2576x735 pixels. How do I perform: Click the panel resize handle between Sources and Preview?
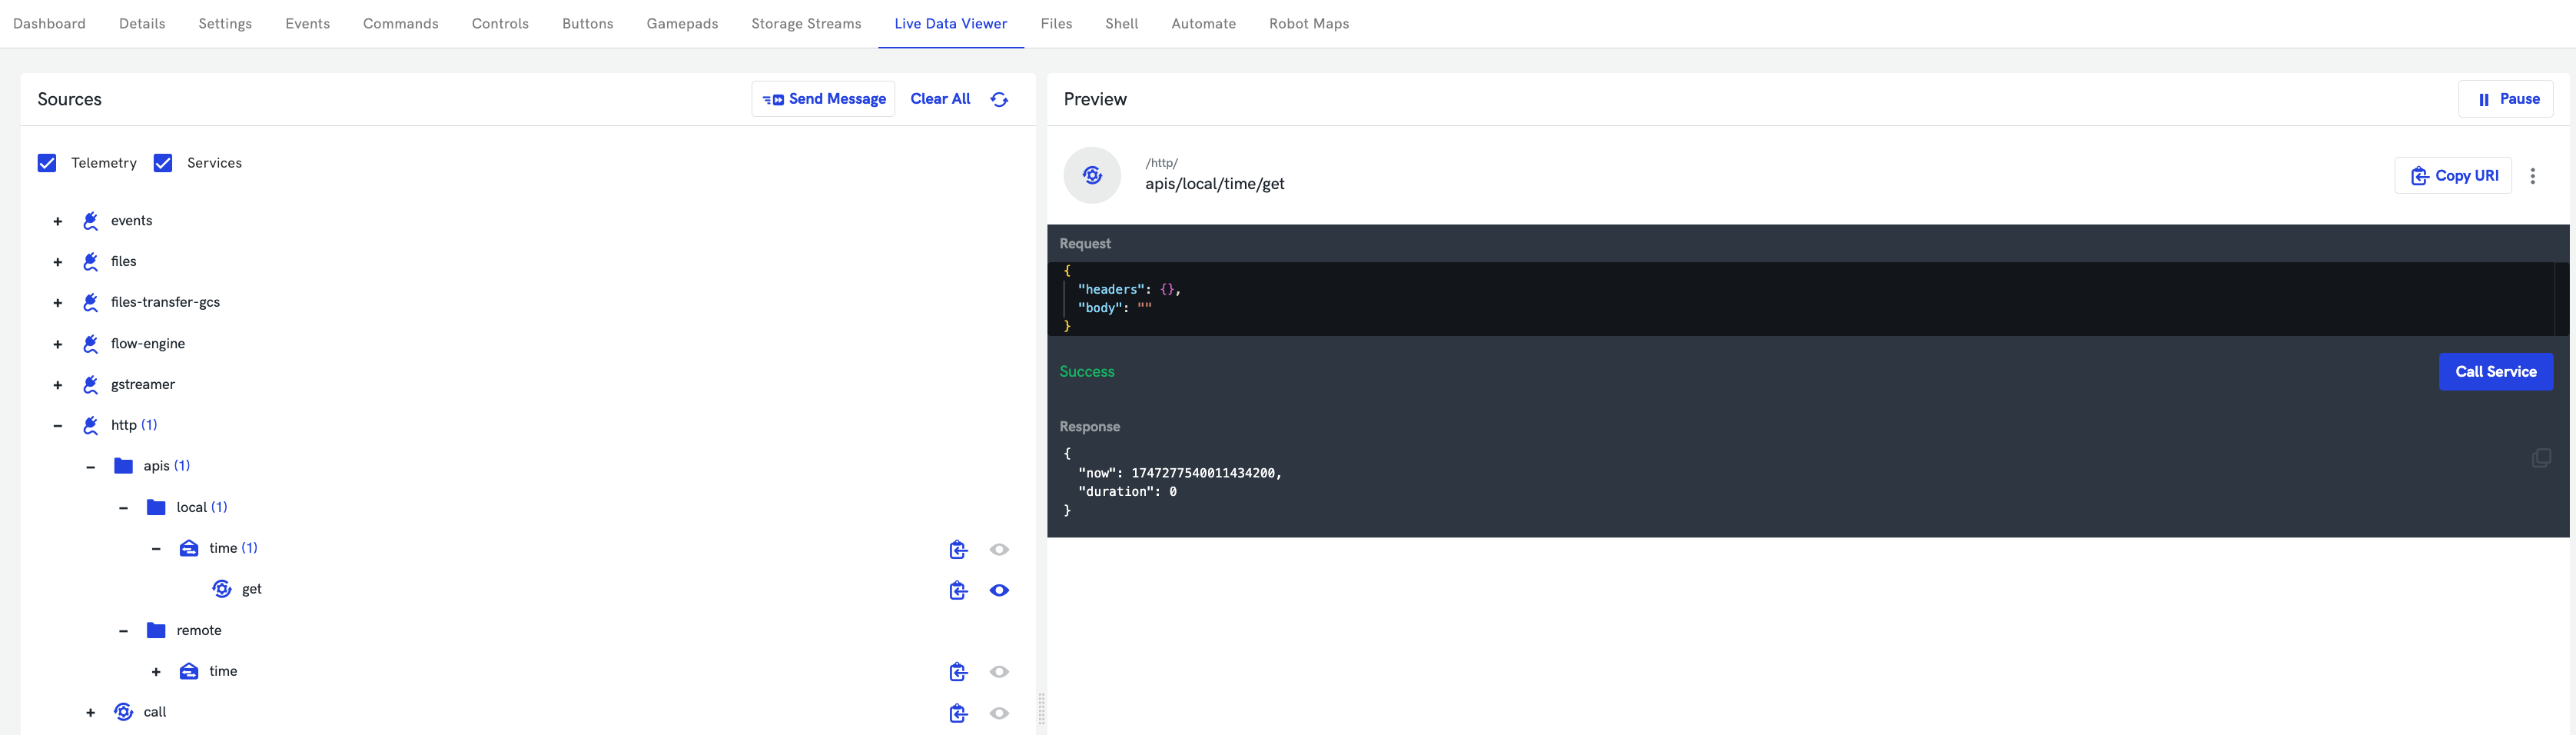pos(1041,708)
